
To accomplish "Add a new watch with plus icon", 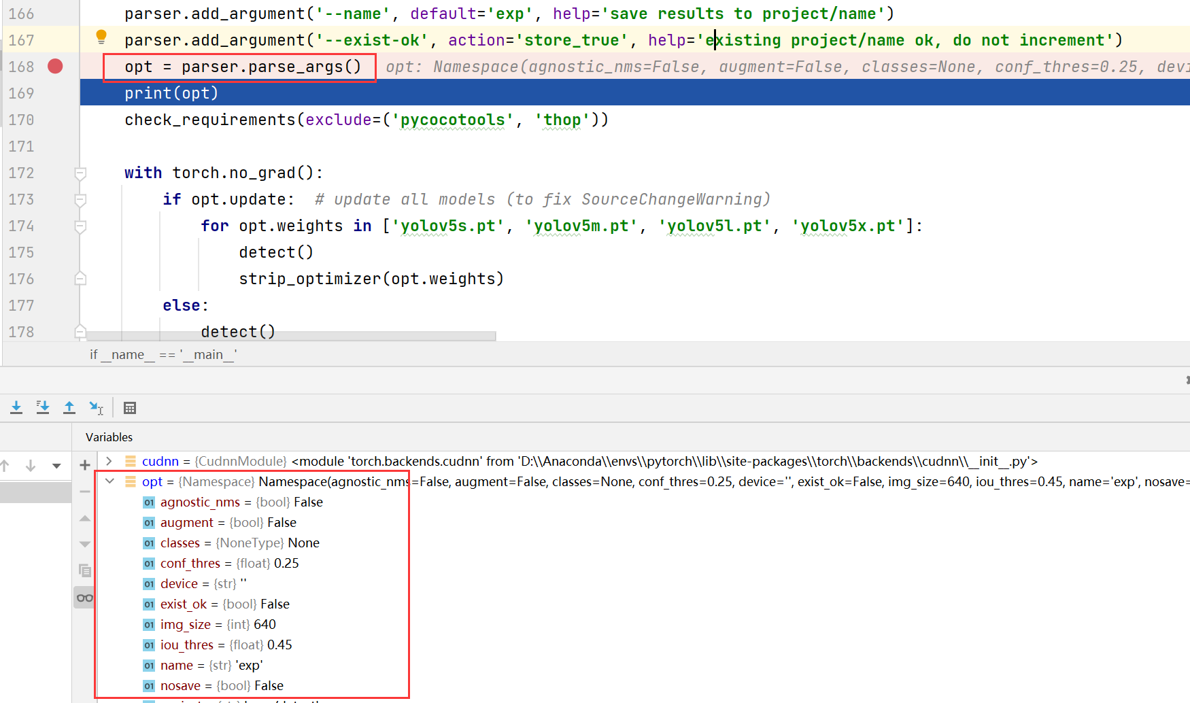I will point(84,464).
